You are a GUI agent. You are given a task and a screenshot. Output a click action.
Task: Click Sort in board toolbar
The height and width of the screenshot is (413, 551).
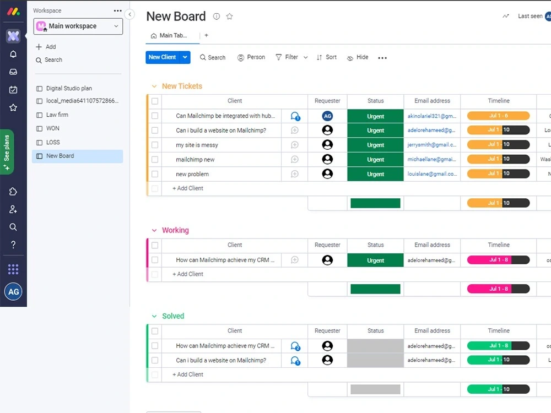(x=326, y=57)
